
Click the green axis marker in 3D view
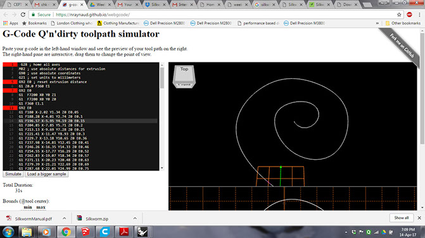coord(281,167)
